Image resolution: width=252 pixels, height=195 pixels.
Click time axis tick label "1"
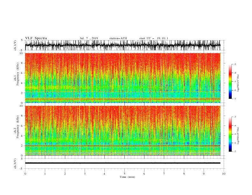coord(45,174)
